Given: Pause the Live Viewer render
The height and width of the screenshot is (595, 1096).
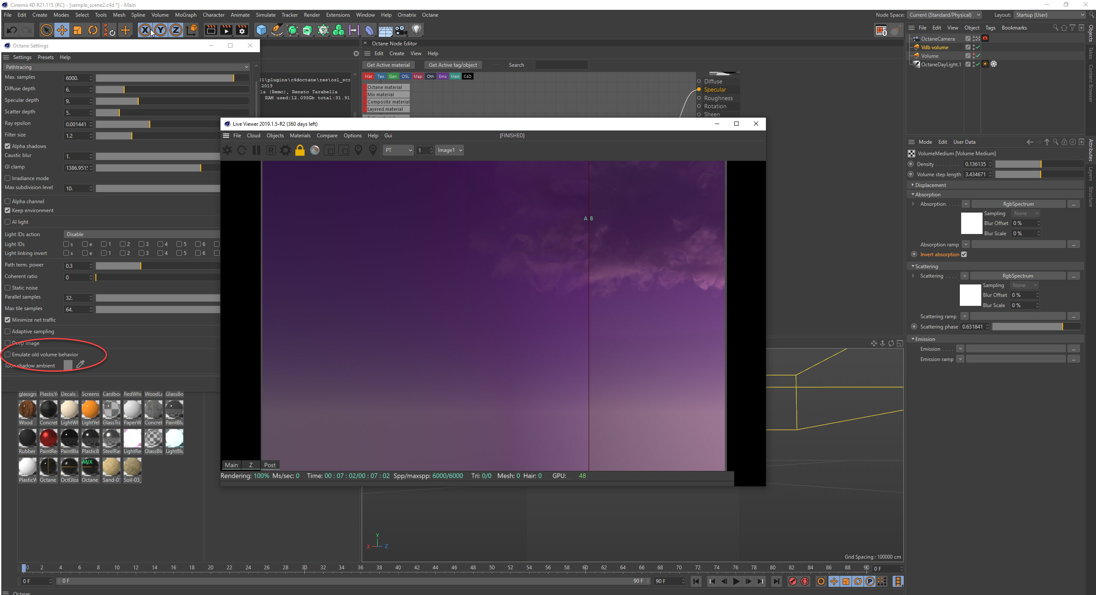Looking at the screenshot, I should point(256,150).
